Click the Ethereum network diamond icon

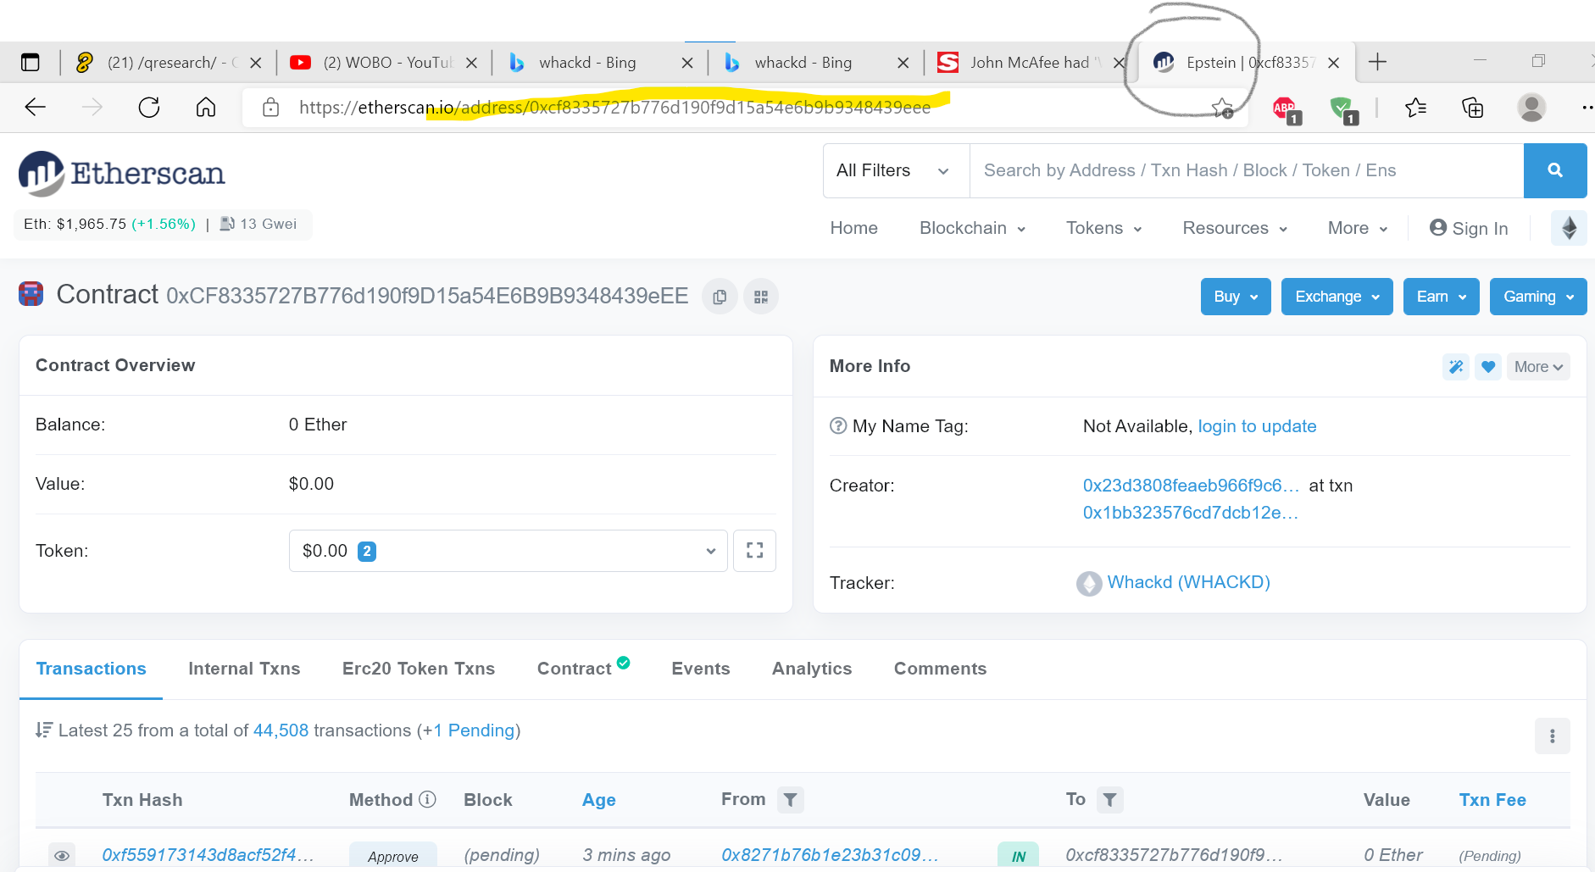point(1569,228)
